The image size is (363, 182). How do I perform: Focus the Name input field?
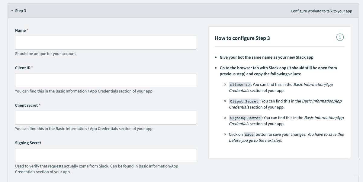(105, 43)
